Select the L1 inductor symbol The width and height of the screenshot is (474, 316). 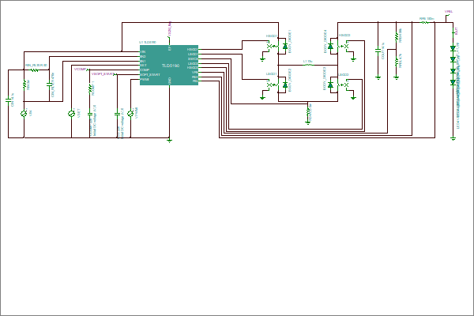308,65
